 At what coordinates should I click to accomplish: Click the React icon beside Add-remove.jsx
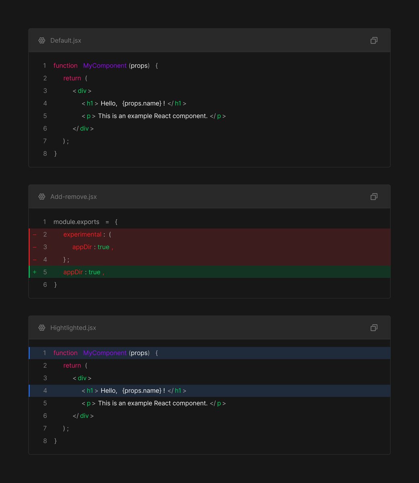point(42,196)
